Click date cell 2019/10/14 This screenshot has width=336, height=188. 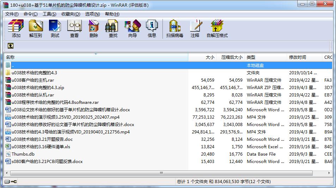[303, 73]
